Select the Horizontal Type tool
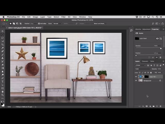Screen dimensions: 165x124 tap(3, 81)
